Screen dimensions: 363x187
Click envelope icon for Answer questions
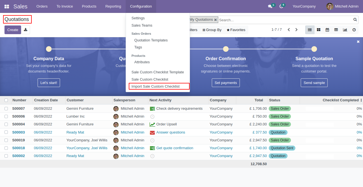click(152, 132)
